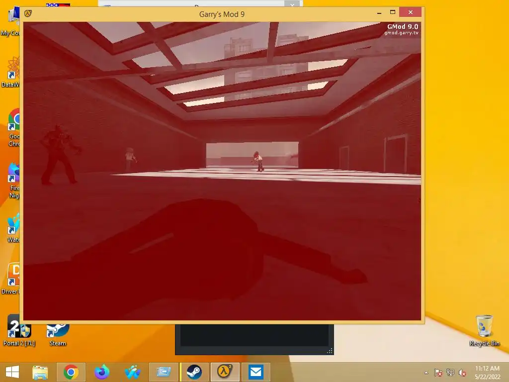Select the Portal 2 [7L] desktop shortcut
509x382 pixels.
19,330
